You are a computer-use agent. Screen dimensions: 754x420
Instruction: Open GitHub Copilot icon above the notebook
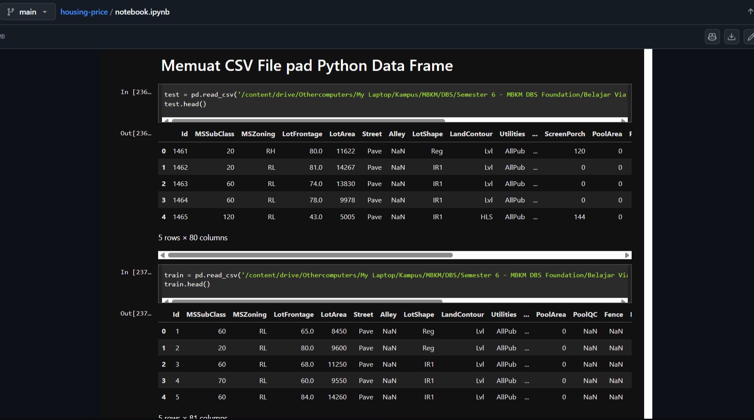pyautogui.click(x=712, y=37)
